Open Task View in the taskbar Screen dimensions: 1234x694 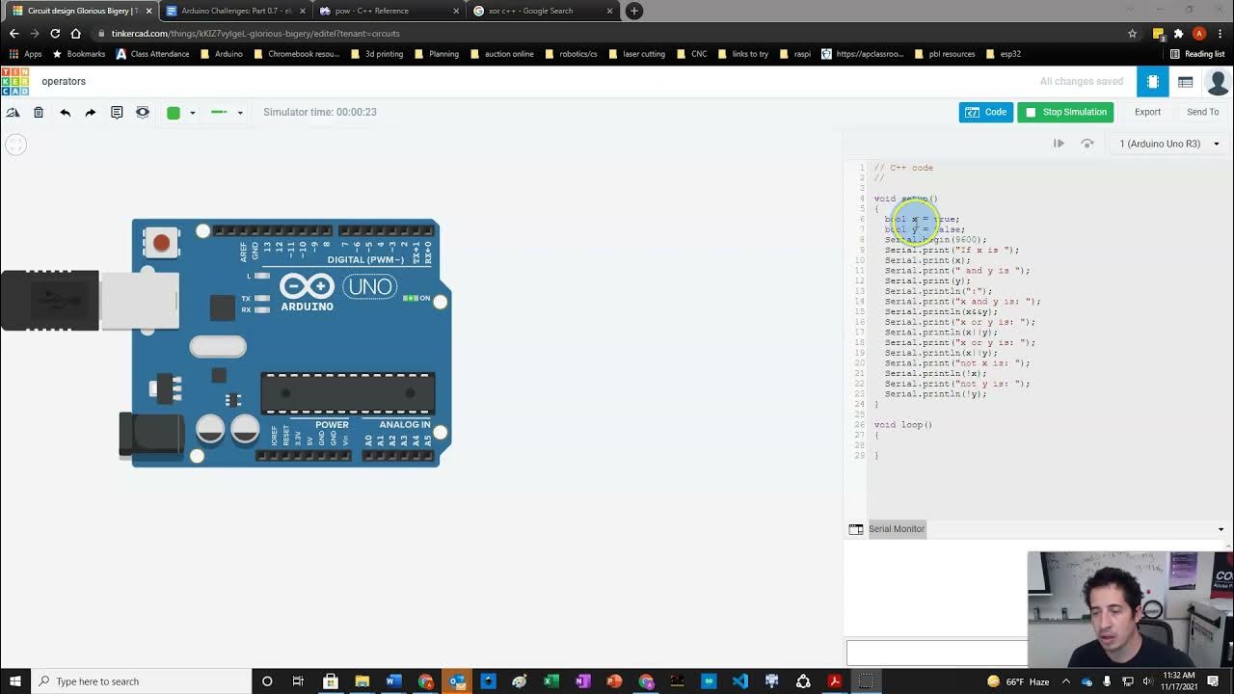coord(298,681)
